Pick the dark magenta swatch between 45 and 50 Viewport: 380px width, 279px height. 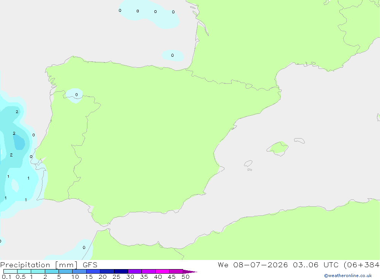tap(176, 271)
